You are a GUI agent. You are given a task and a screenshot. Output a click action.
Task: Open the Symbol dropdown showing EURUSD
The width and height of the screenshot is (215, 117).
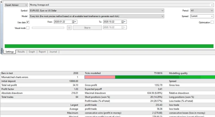[162, 10]
